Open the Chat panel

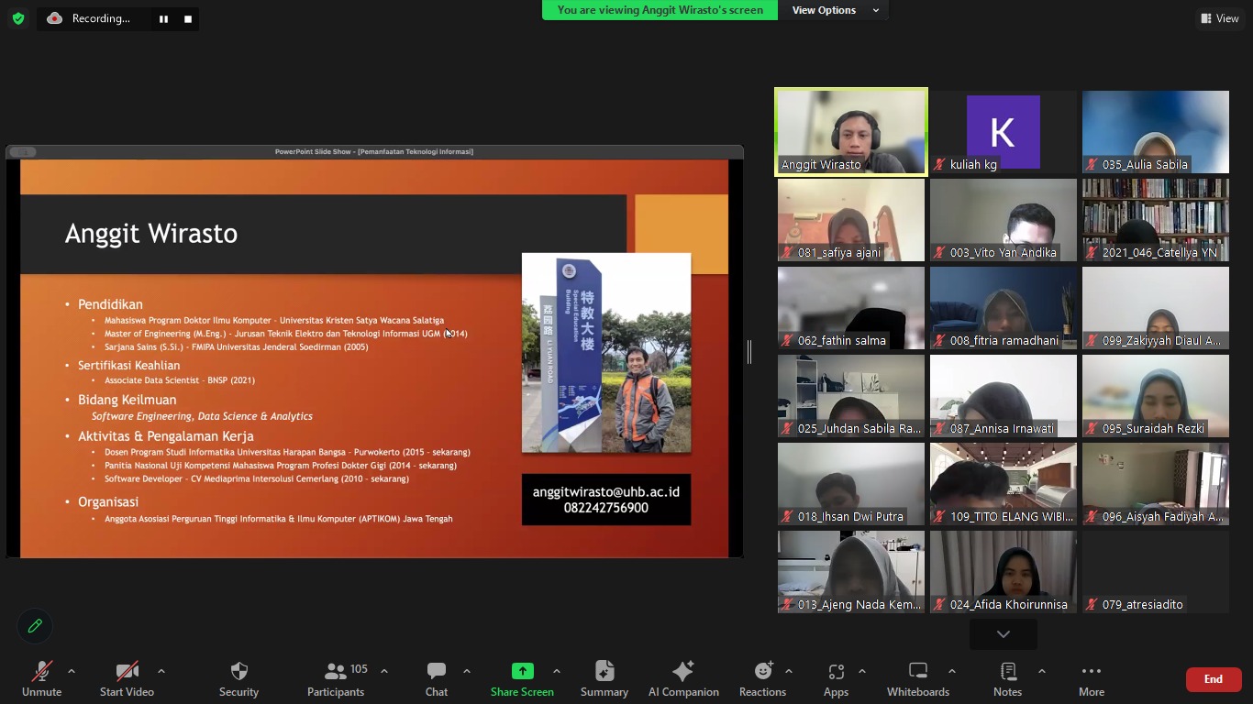pos(437,679)
